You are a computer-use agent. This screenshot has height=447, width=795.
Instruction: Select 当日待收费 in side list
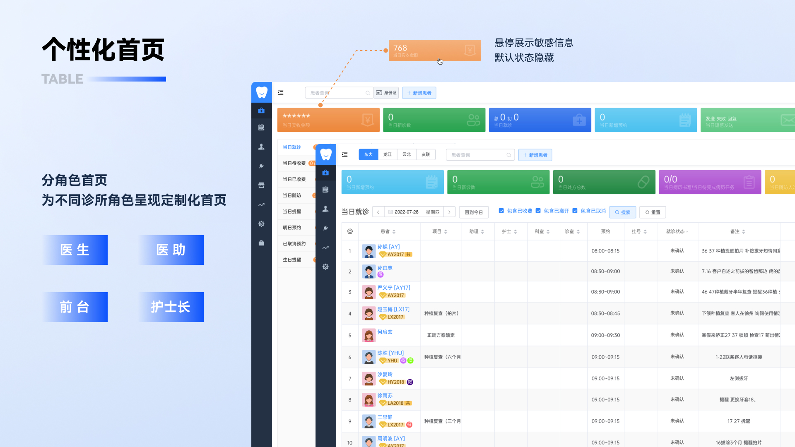coord(294,163)
